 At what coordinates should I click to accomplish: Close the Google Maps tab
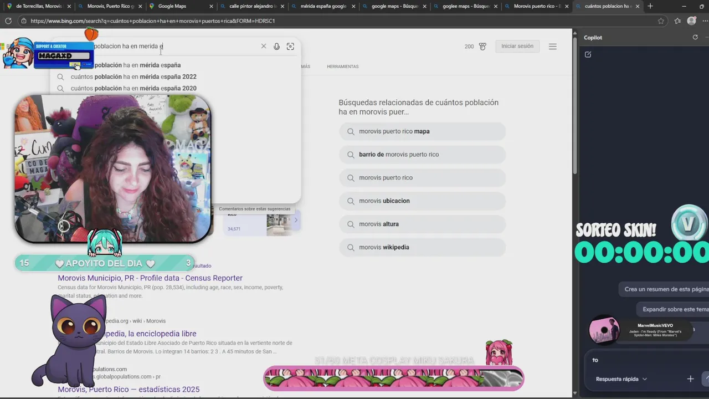click(x=211, y=6)
